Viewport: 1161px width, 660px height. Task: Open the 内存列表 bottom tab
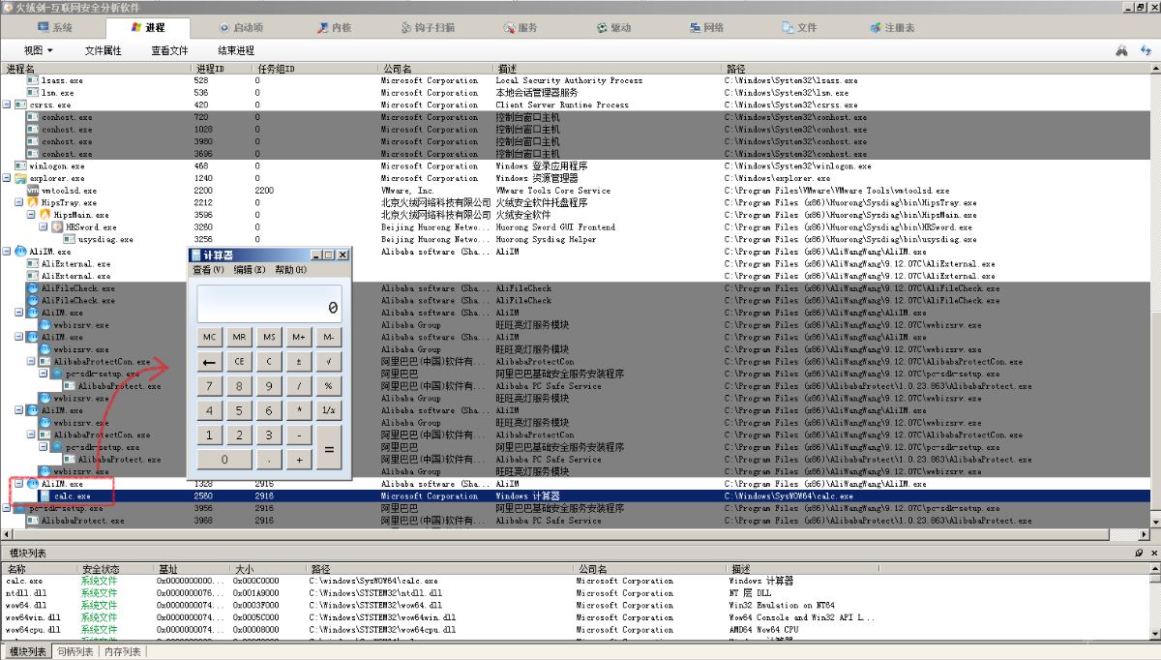coord(122,652)
